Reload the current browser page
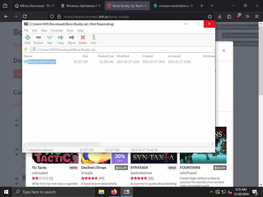This screenshot has width=263, height=197. click(25, 16)
